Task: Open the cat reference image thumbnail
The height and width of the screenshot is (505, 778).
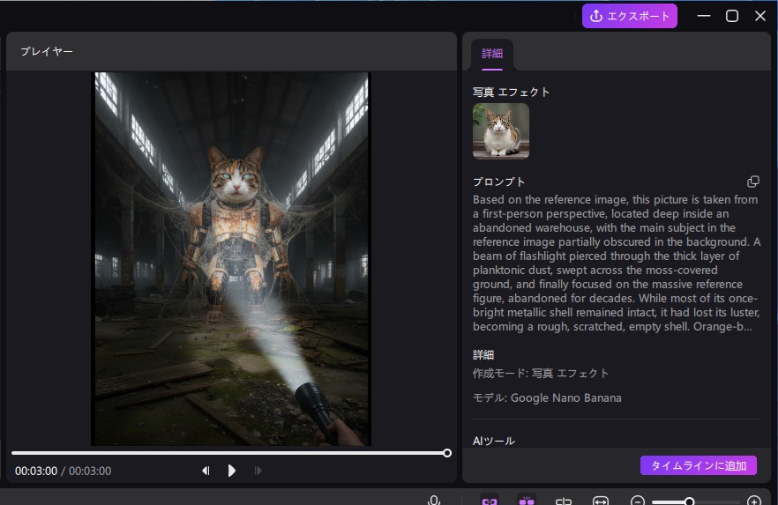Action: pos(501,131)
